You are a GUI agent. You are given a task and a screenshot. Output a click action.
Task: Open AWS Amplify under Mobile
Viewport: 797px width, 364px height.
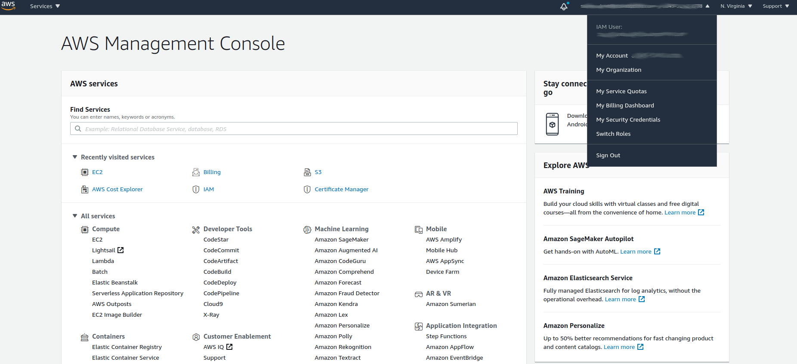coord(444,239)
